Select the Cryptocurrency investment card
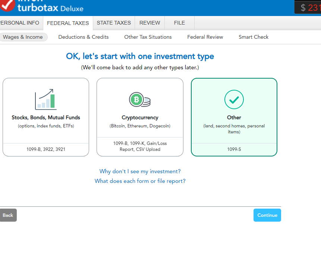Screen dimensions: 321x263 point(140,117)
